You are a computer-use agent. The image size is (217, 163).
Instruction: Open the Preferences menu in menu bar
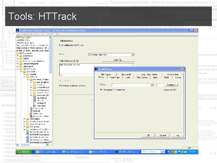point(27,34)
